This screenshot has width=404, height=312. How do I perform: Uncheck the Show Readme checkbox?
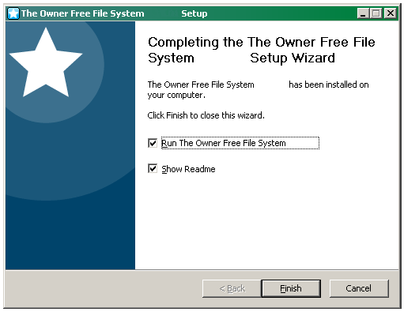(153, 168)
